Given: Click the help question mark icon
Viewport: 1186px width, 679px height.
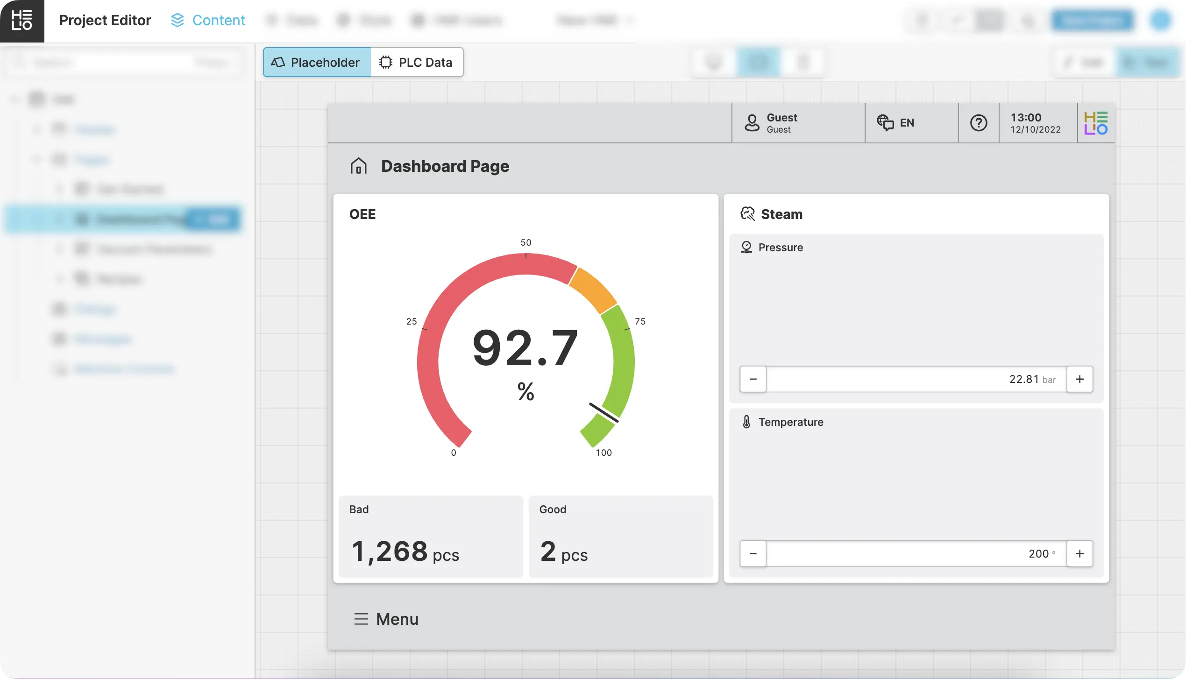Looking at the screenshot, I should pyautogui.click(x=978, y=123).
